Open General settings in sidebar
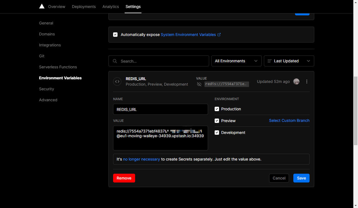 pos(46,23)
